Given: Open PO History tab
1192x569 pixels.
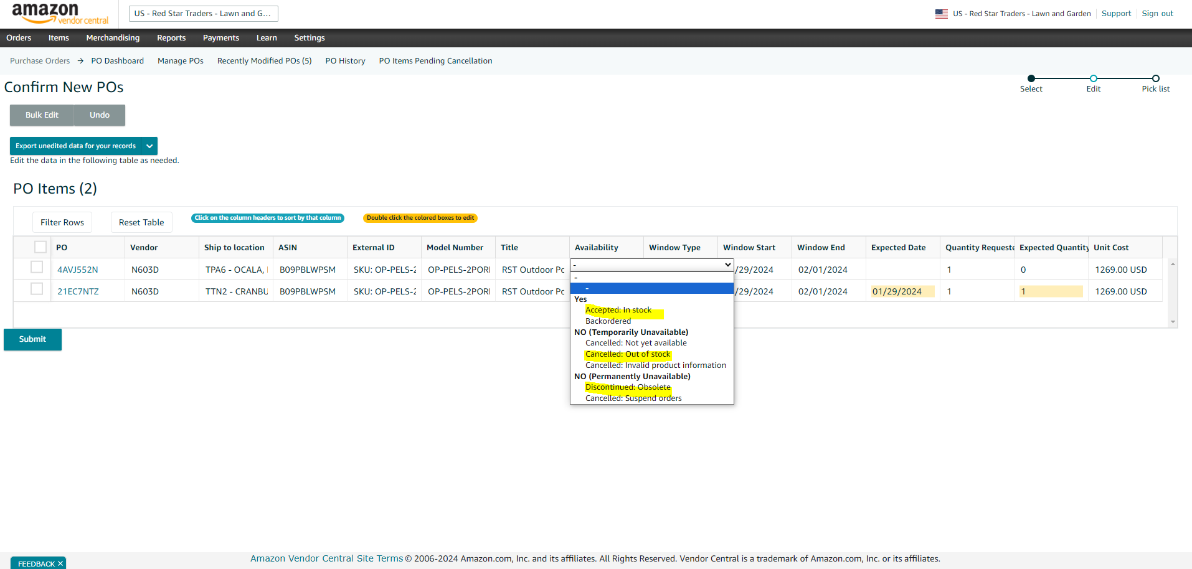Looking at the screenshot, I should tap(345, 61).
